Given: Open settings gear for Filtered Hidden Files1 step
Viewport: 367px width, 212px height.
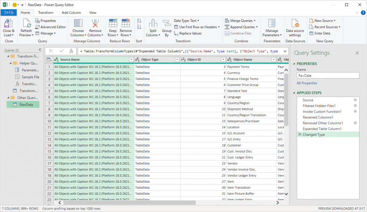Looking at the screenshot, I should click(355, 106).
